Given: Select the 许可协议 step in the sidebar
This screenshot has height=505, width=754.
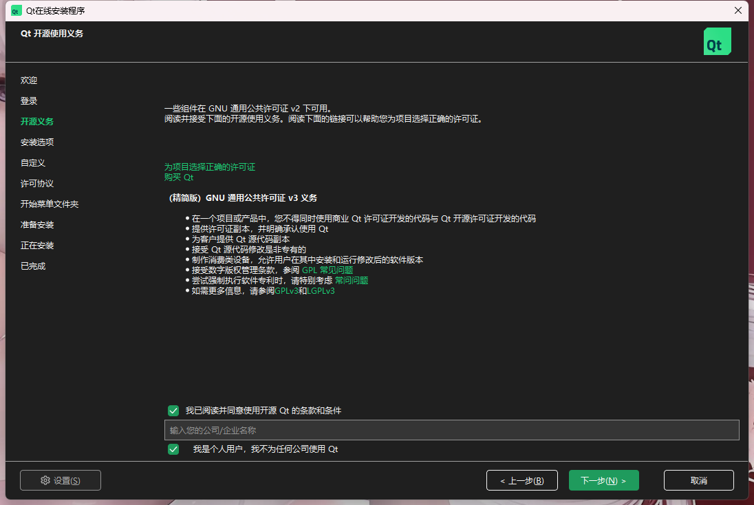Looking at the screenshot, I should 37,184.
